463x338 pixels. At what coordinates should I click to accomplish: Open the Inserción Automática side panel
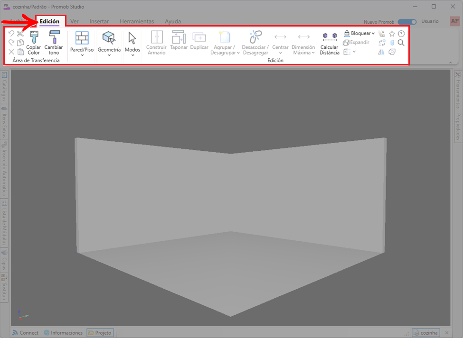click(4, 169)
